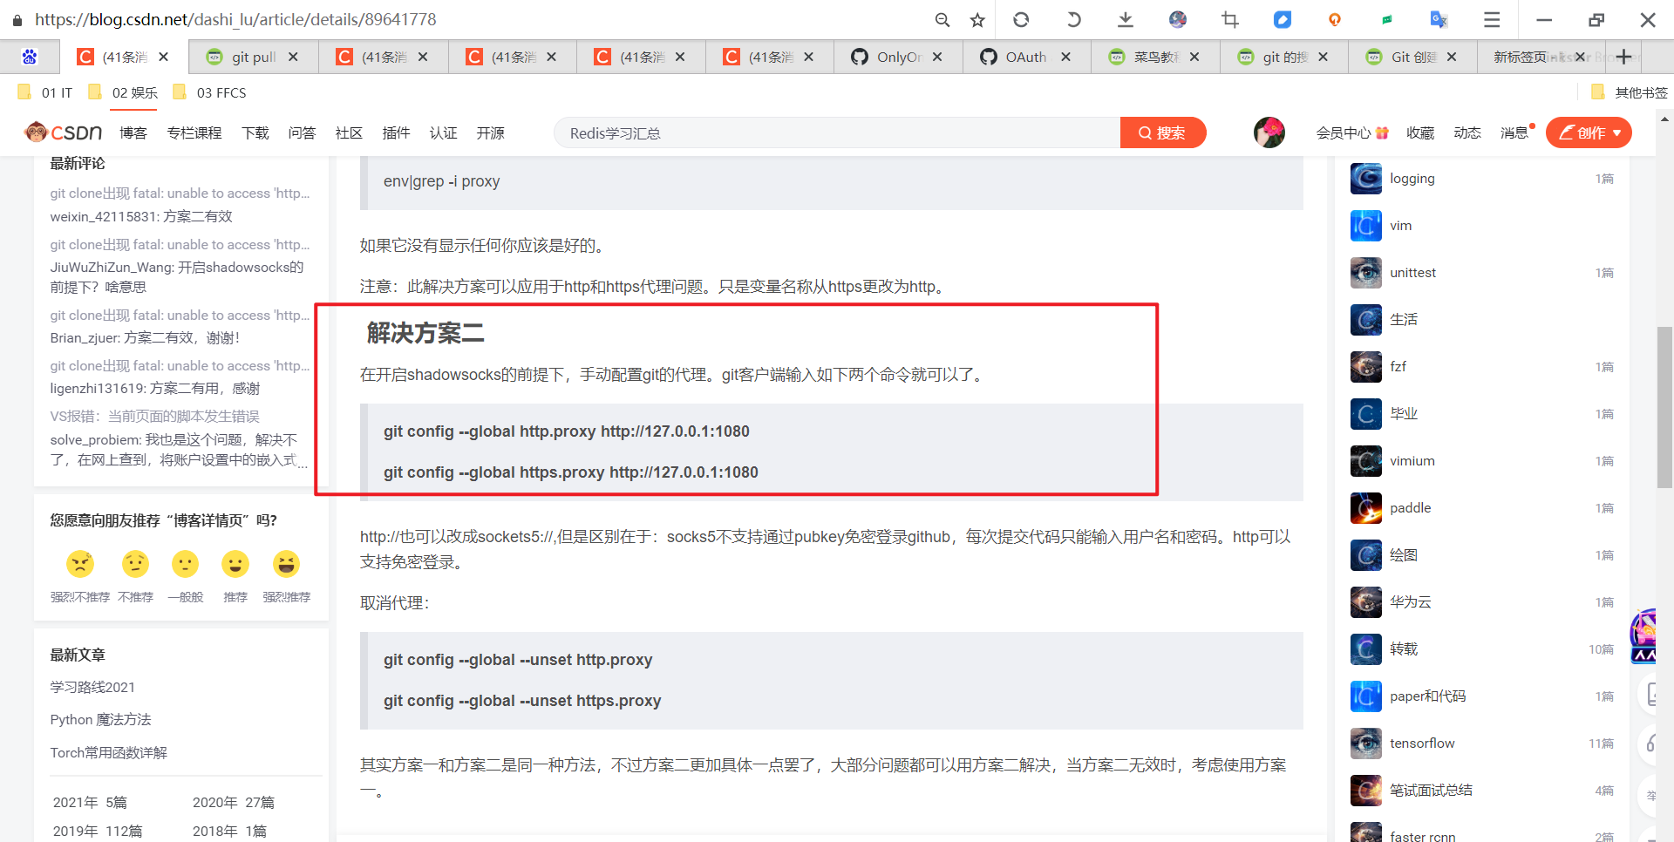Open the article Python 魔法方法

click(x=100, y=719)
